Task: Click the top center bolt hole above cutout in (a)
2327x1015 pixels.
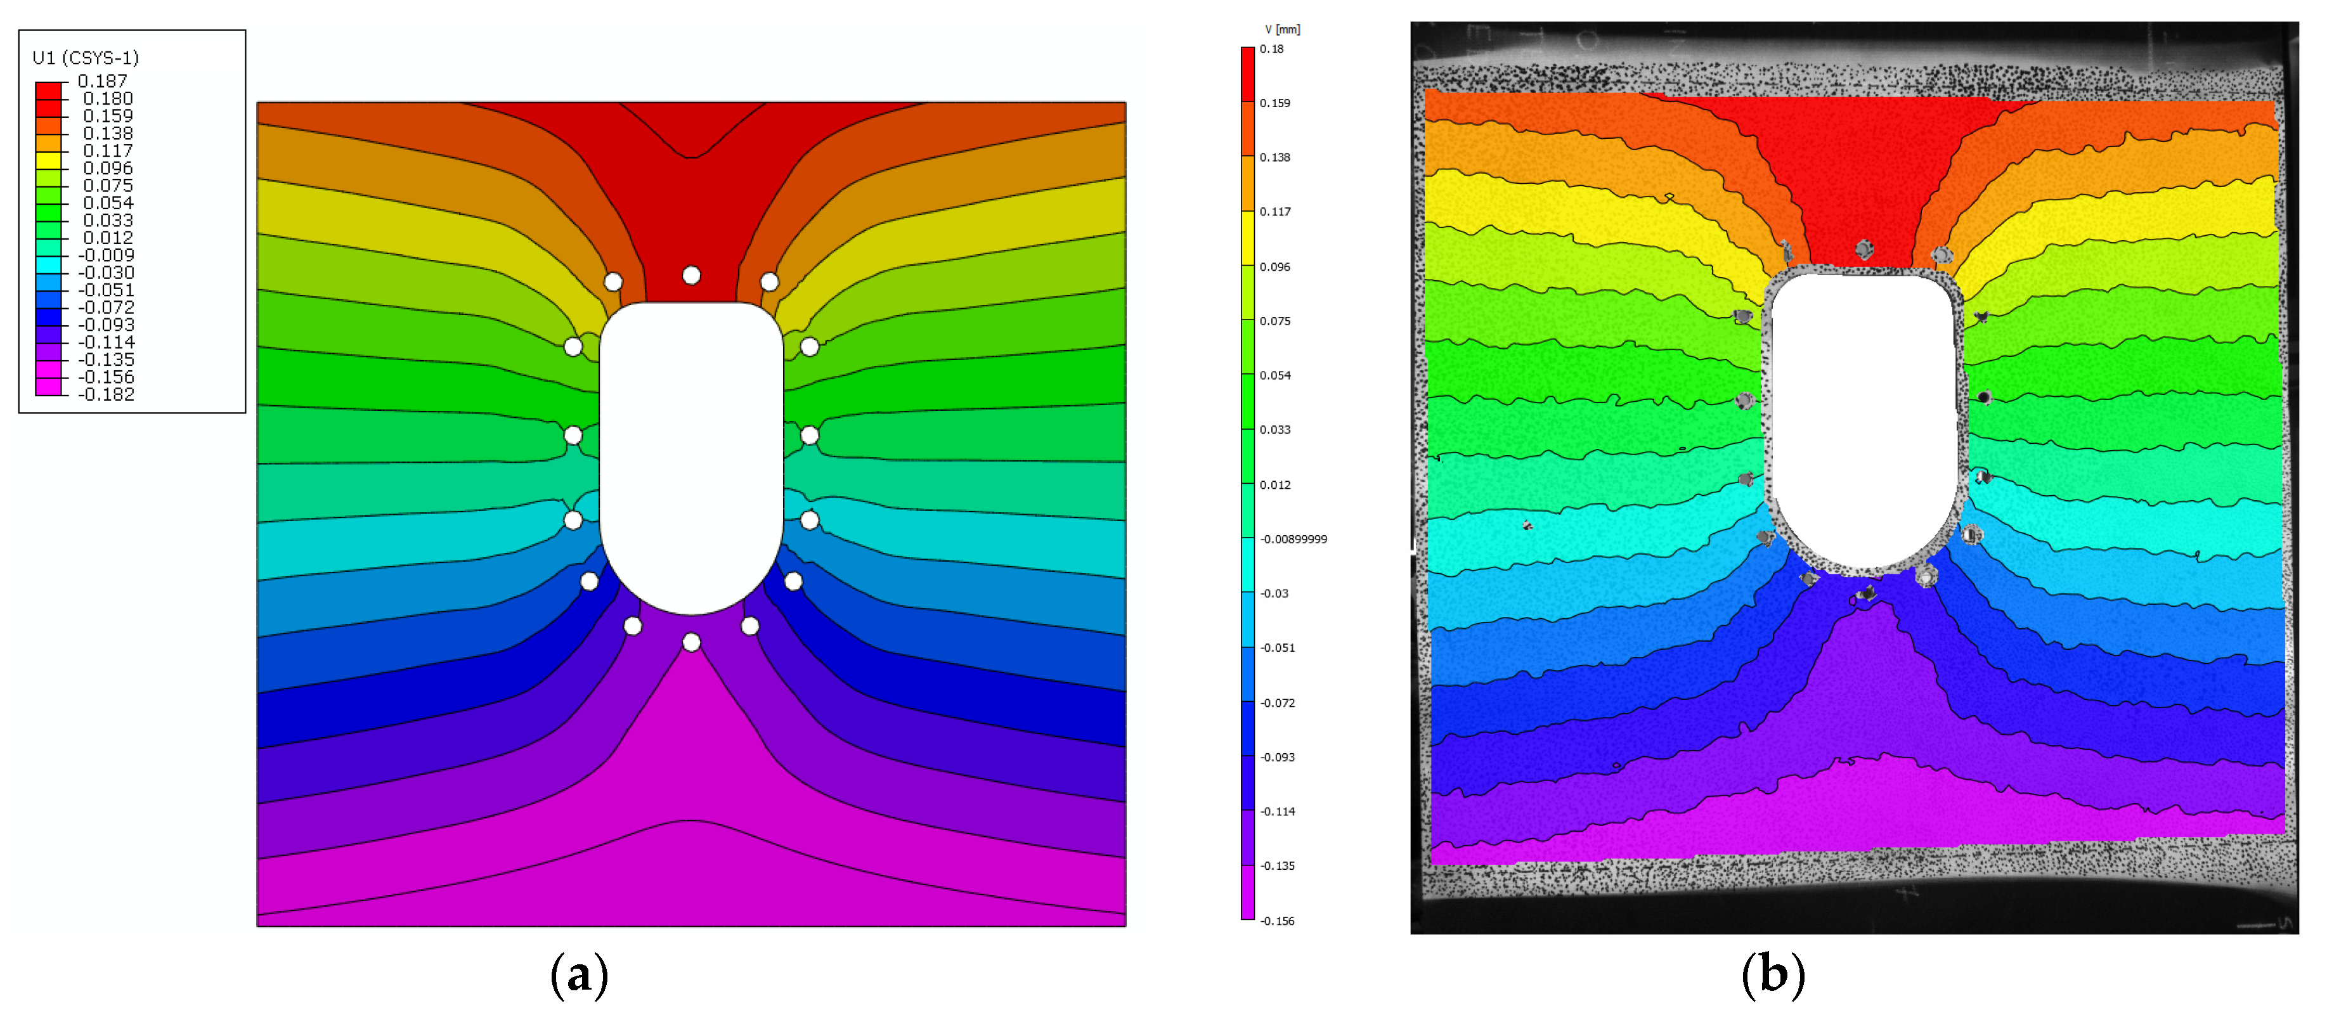Action: (x=691, y=275)
